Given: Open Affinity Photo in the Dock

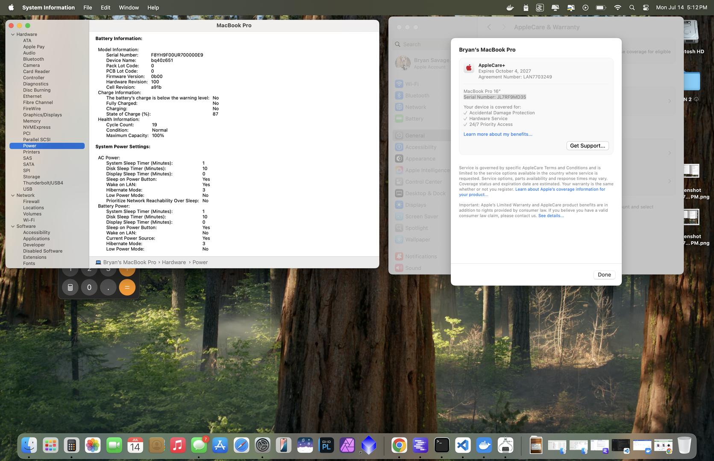Looking at the screenshot, I should pos(347,446).
